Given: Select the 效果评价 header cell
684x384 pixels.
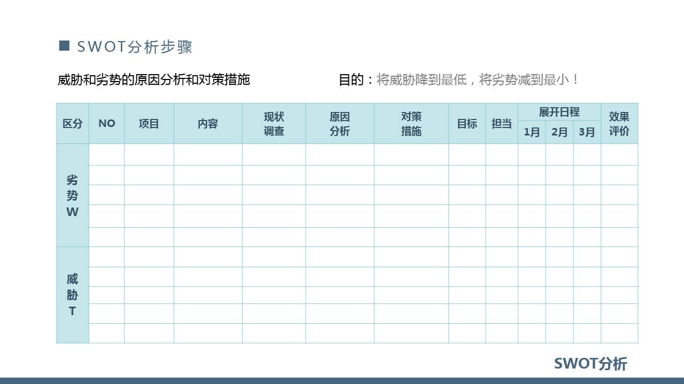Looking at the screenshot, I should click(x=619, y=123).
